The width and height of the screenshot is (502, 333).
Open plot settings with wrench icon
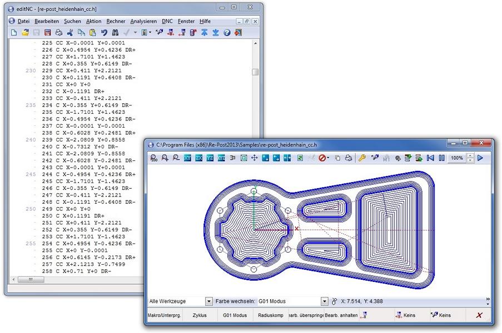362,158
